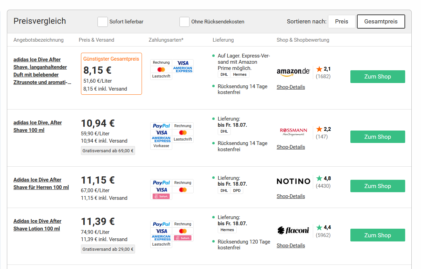Image resolution: width=421 pixels, height=269 pixels.
Task: Click the orange rating star for amazon.de
Action: click(319, 69)
